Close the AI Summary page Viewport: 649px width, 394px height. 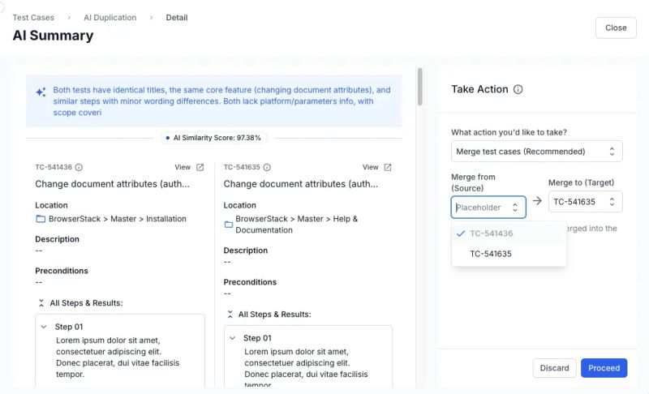tap(616, 28)
